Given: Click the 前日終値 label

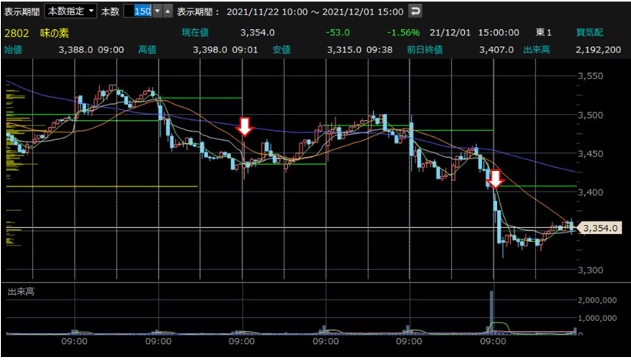Looking at the screenshot, I should pyautogui.click(x=425, y=50).
